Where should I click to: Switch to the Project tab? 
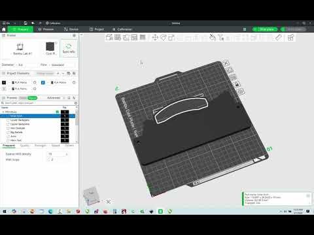pos(97,29)
